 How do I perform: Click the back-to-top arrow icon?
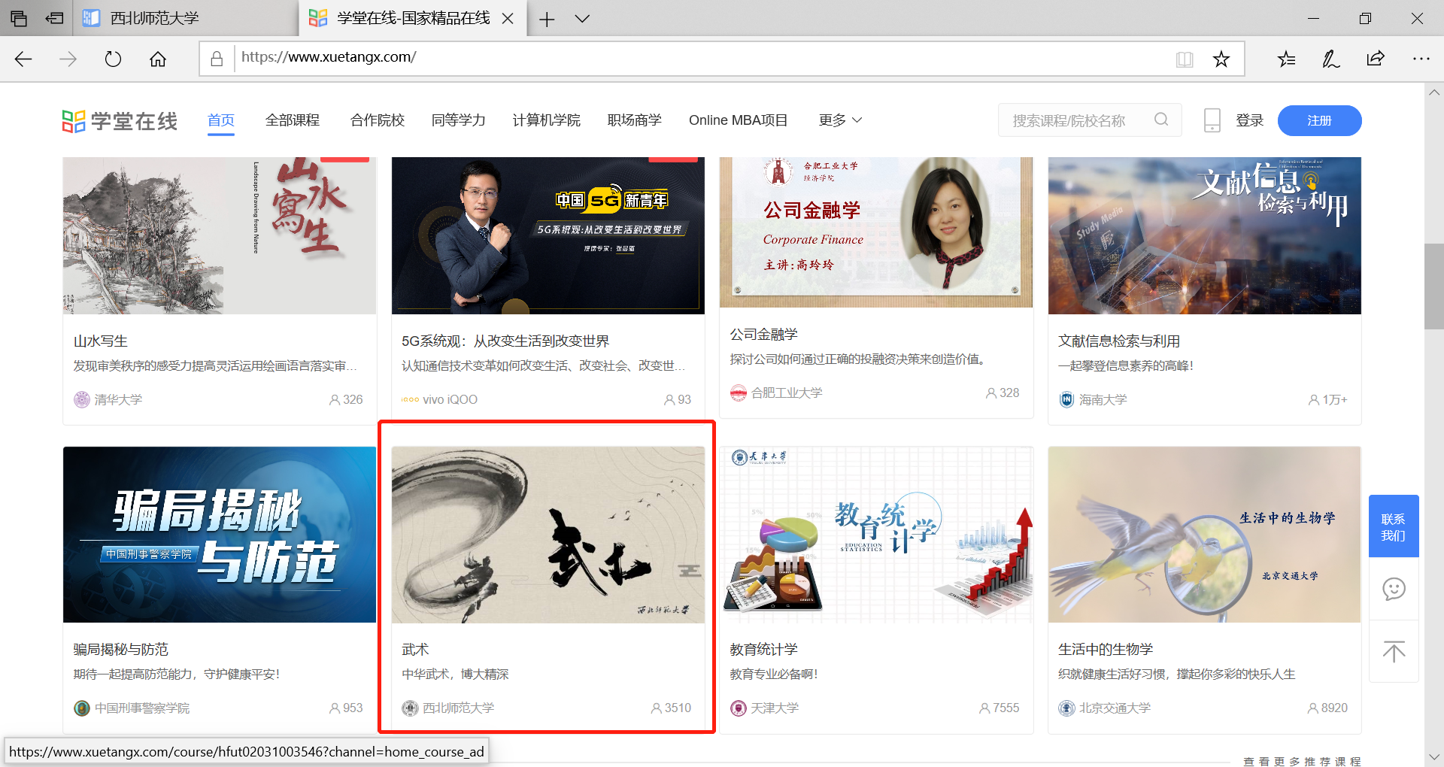[1394, 651]
